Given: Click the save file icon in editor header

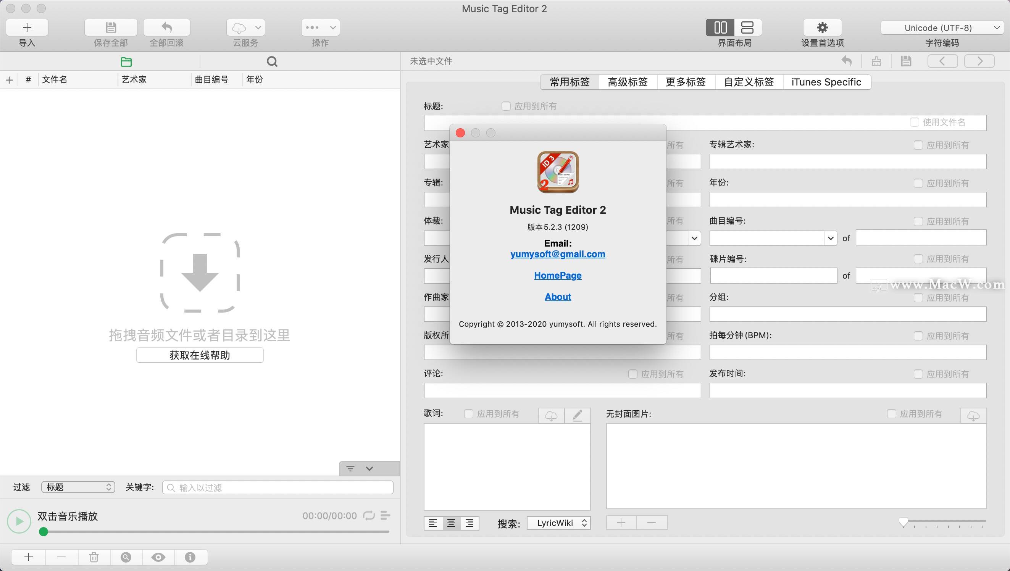Looking at the screenshot, I should pos(906,61).
